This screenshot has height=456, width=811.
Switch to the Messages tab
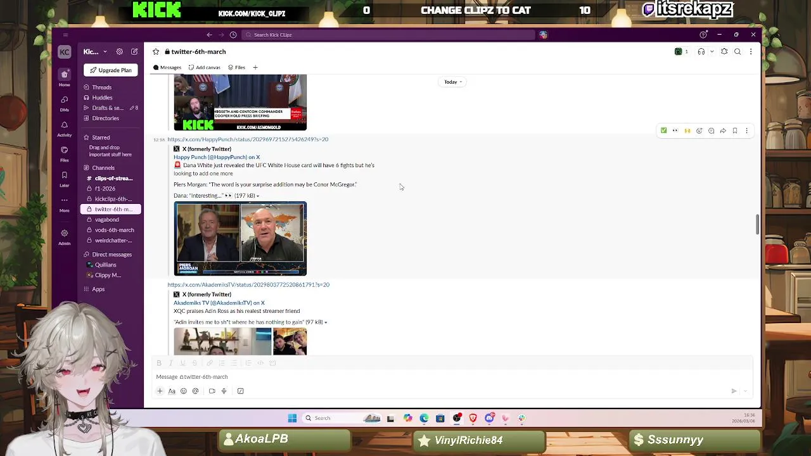click(x=167, y=68)
